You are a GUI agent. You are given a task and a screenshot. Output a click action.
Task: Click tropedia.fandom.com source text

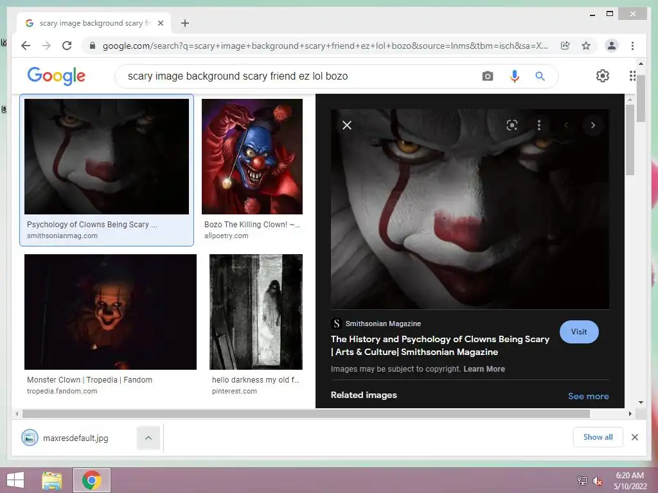coord(62,391)
